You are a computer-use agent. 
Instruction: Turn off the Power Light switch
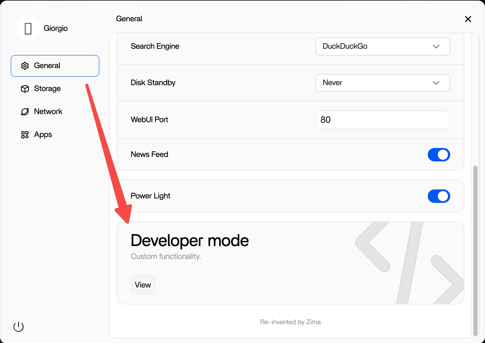coord(439,196)
